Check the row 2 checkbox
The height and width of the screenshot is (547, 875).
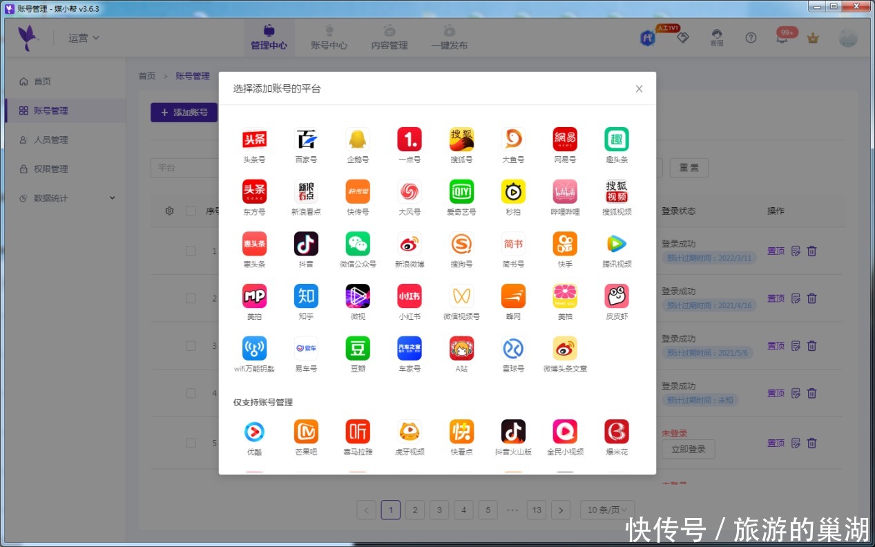[191, 298]
